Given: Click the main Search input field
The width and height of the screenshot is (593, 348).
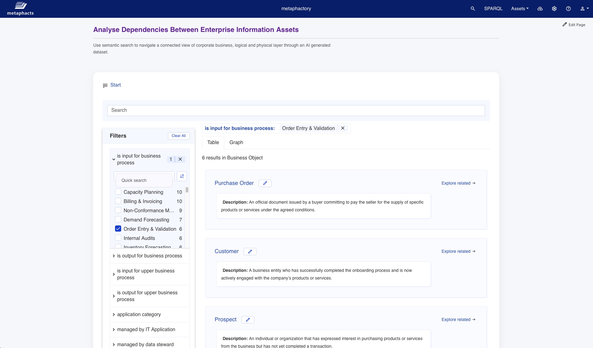Looking at the screenshot, I should pos(296,110).
